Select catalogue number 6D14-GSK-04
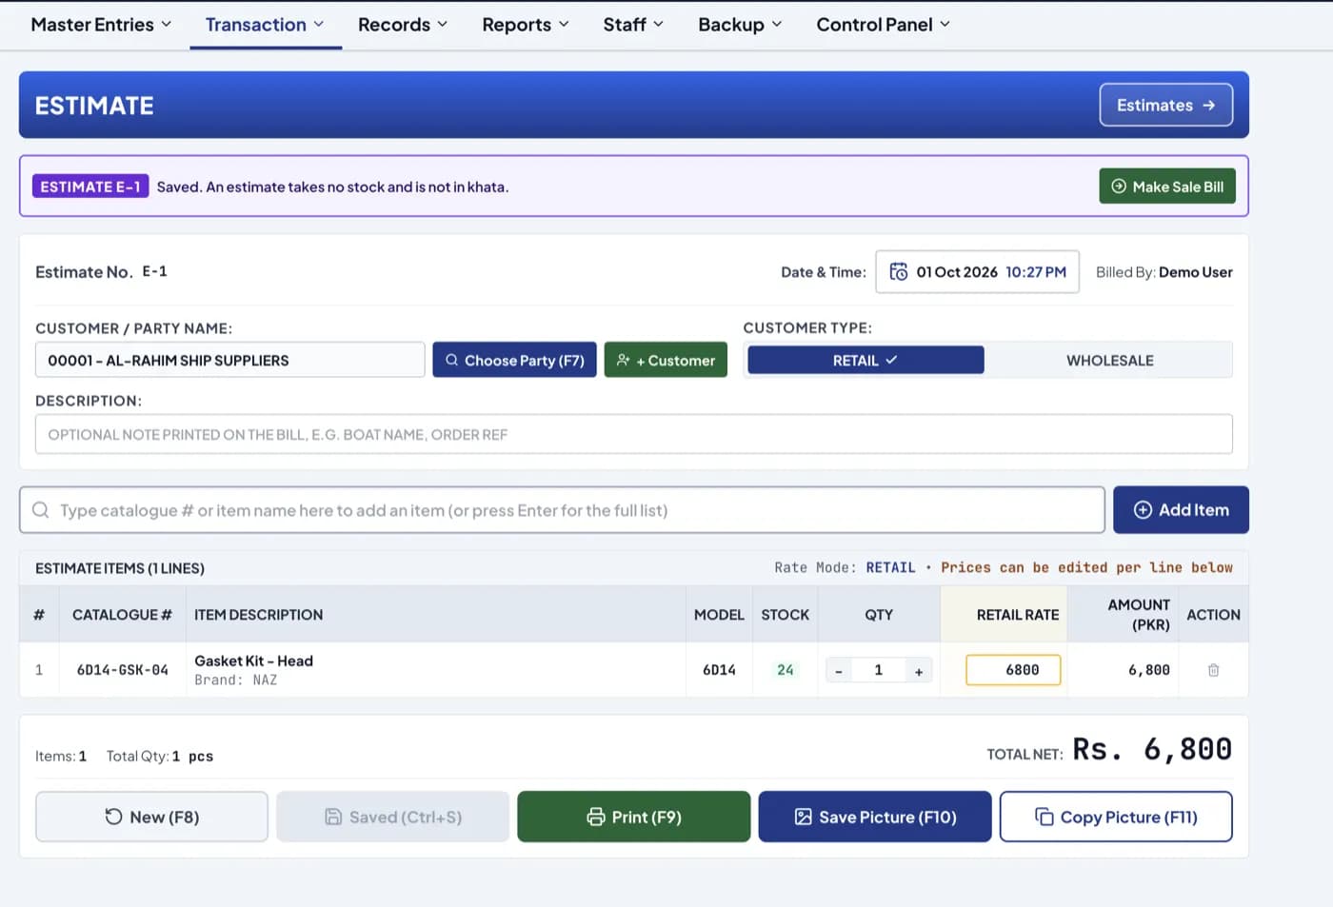 tap(123, 670)
